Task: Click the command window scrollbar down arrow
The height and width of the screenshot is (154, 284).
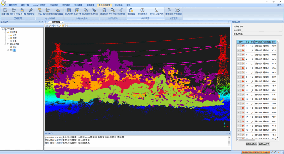Action: pyautogui.click(x=229, y=145)
